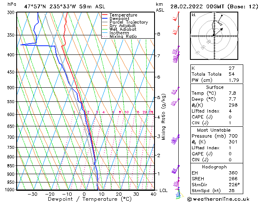Image resolution: width=262 pixels, height=202 pixels.
Task: Select the Most Unstable "CIN (J)" label
Action: [x=200, y=160]
